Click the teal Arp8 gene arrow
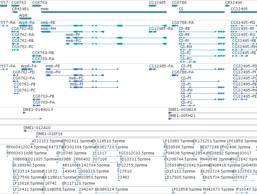The image size is (257, 194). (25, 18)
